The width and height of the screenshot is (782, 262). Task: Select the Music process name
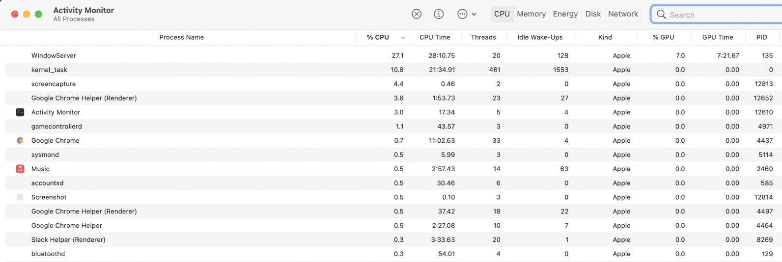click(40, 169)
